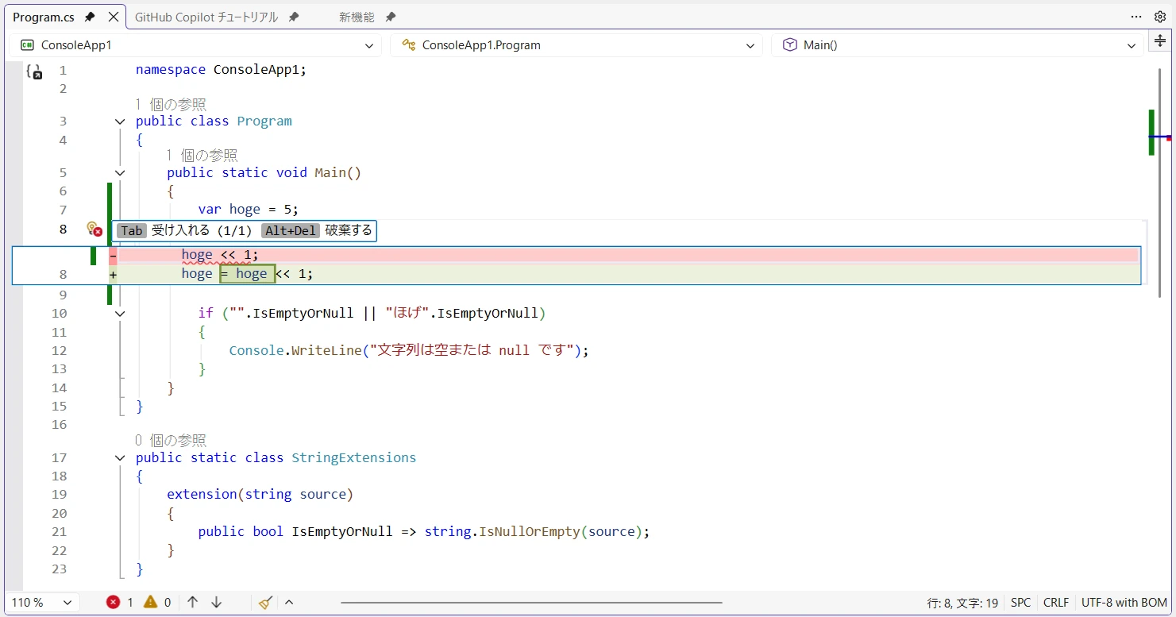Viewport: 1176px width, 617px height.
Task: Unpin the Program.cs tab
Action: (x=90, y=17)
